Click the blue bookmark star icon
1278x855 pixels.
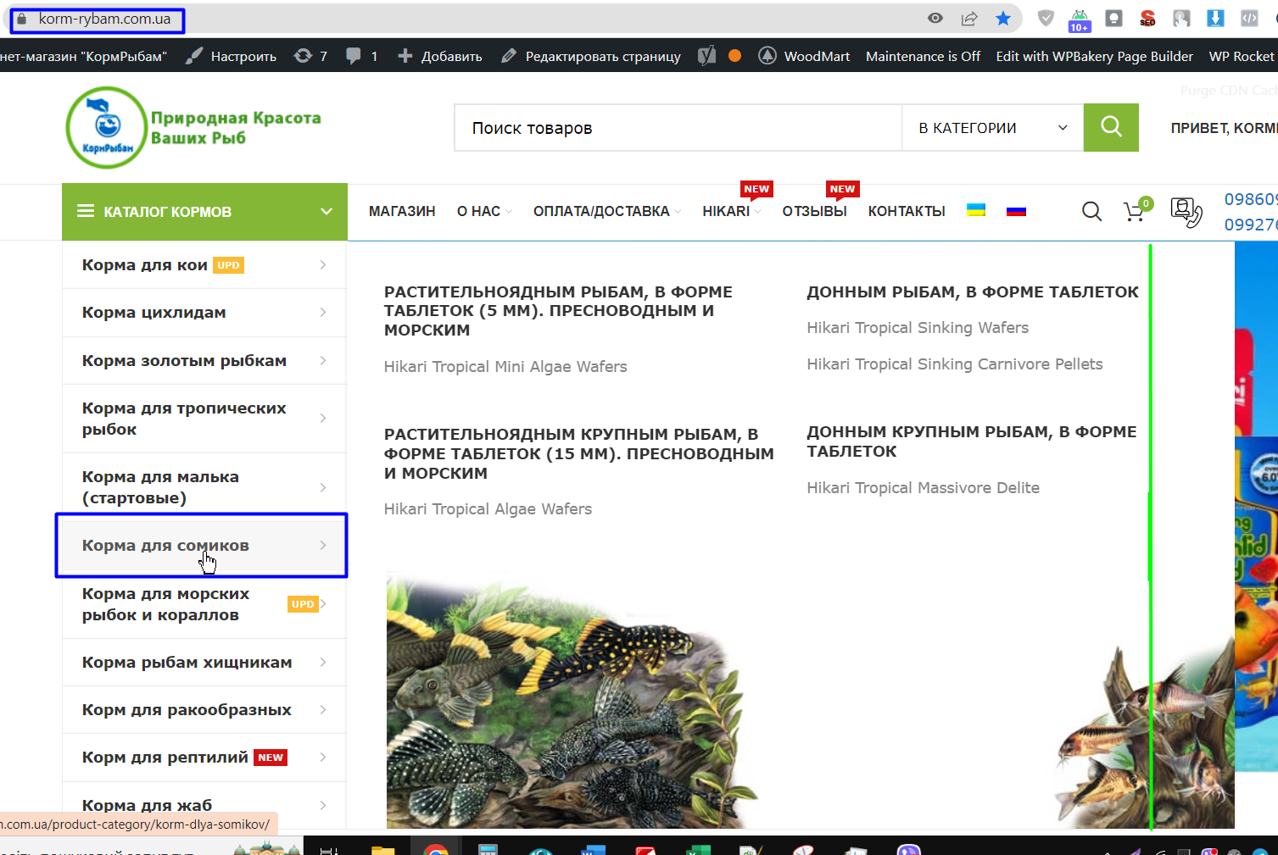pyautogui.click(x=1003, y=18)
